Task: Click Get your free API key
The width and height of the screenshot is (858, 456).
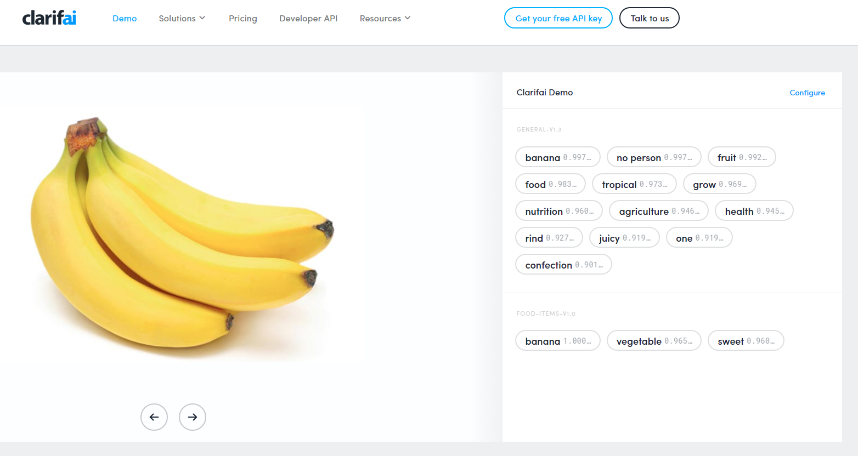Action: [x=558, y=18]
